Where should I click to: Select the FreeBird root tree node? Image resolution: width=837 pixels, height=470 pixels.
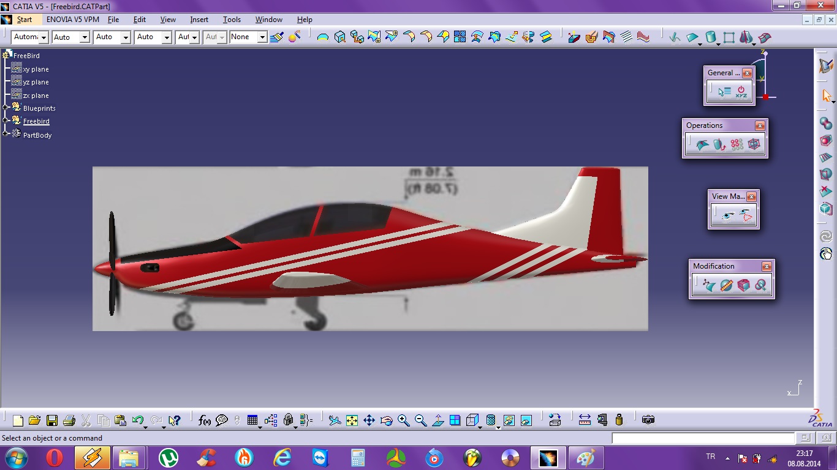(26, 56)
